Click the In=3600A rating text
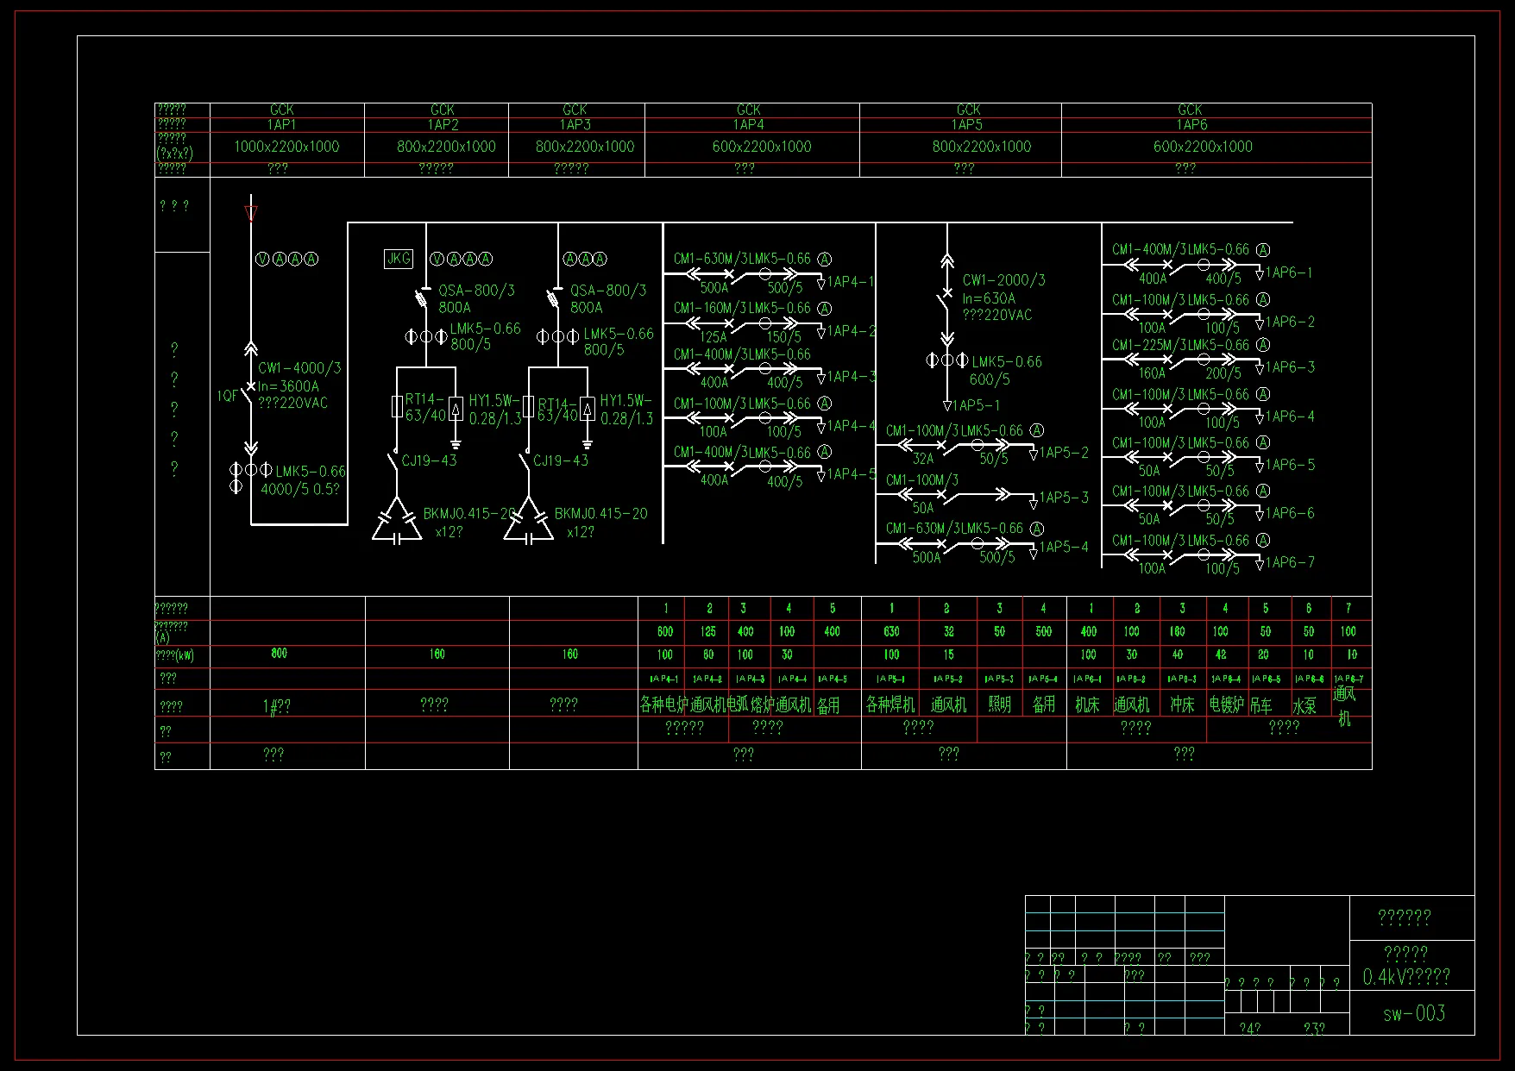Image resolution: width=1515 pixels, height=1071 pixels. [x=288, y=386]
